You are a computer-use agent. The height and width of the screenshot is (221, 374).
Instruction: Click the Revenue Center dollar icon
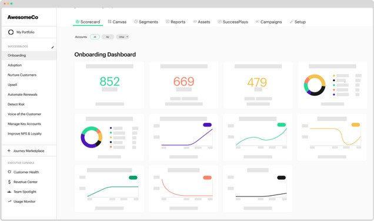coord(9,182)
